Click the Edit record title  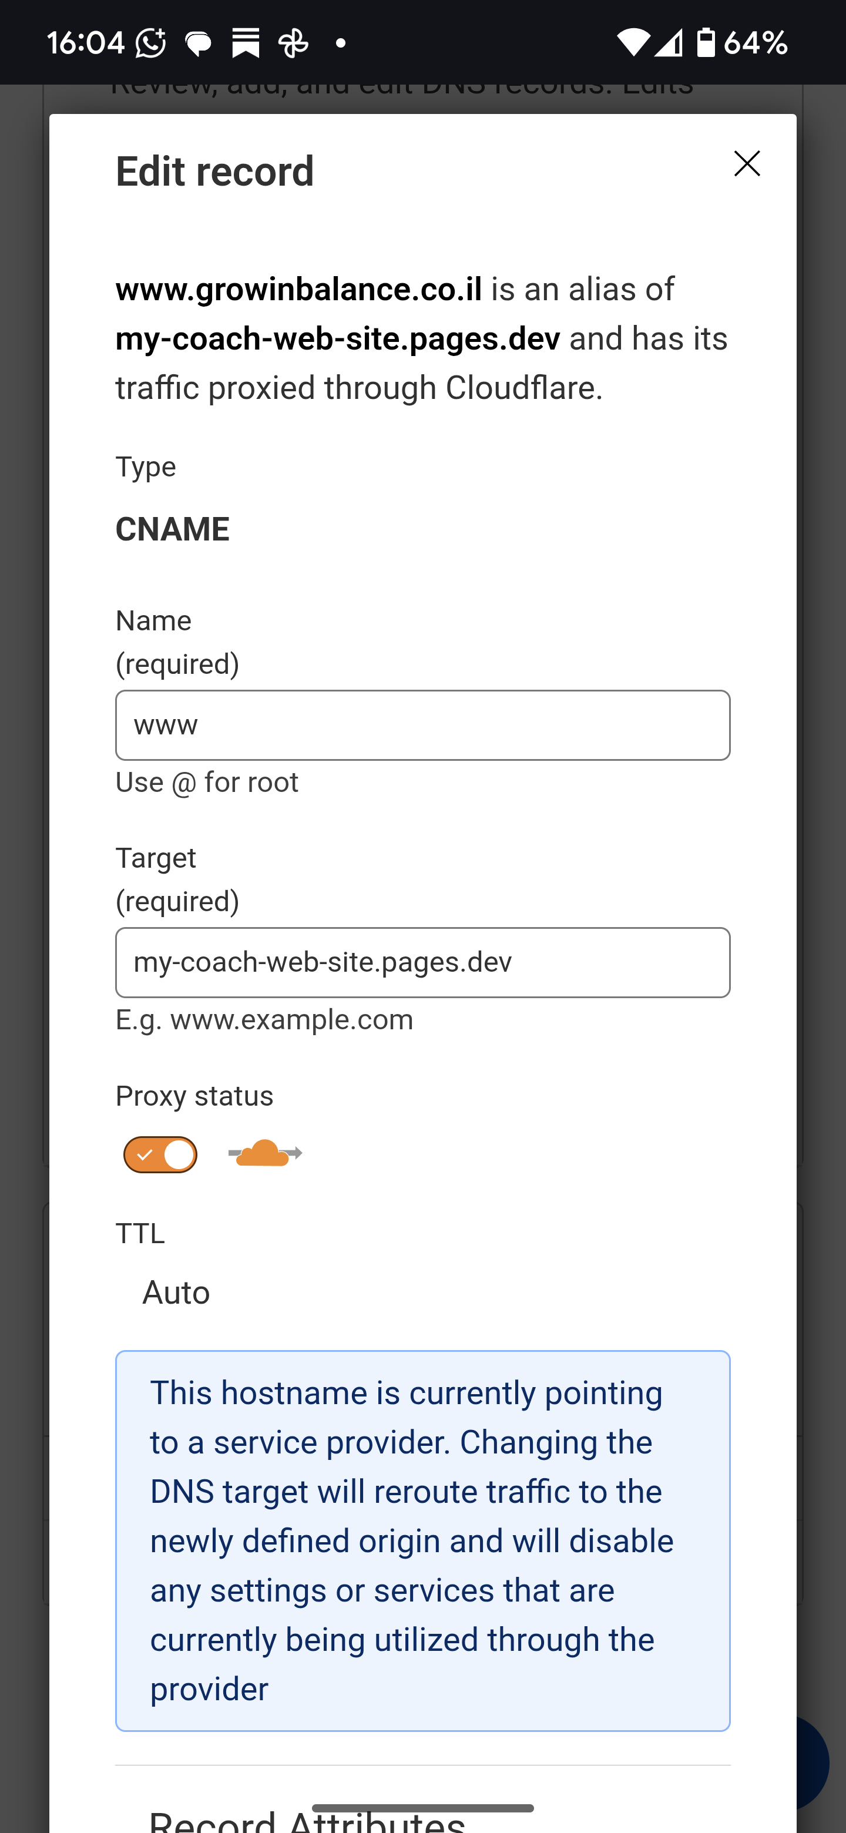pos(215,172)
